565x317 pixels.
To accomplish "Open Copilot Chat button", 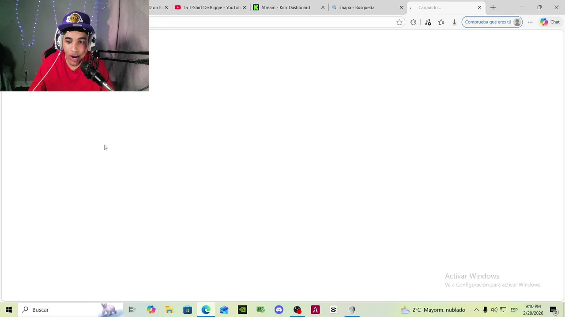I will coord(550,22).
